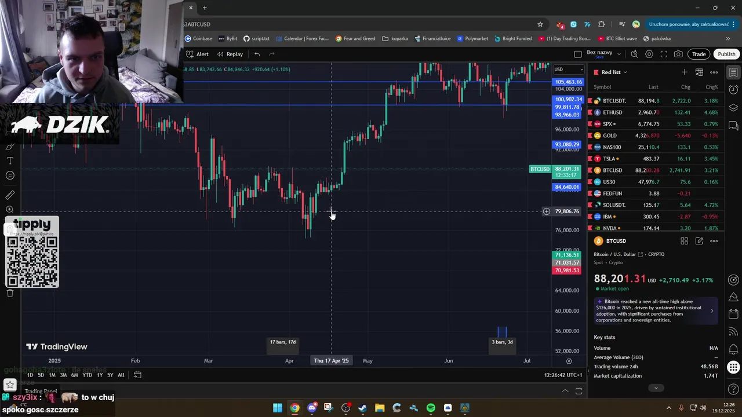Expand the Bitcoin news summary arrow

tap(712, 310)
